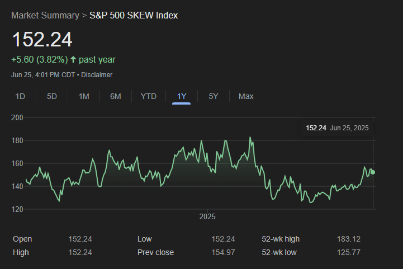Click the High label
The height and width of the screenshot is (269, 403).
pyautogui.click(x=21, y=252)
